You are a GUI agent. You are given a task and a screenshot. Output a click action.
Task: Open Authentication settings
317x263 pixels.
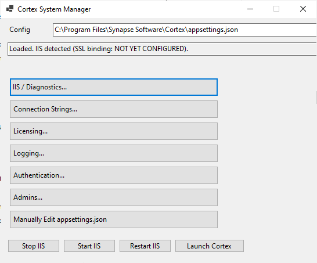point(114,175)
